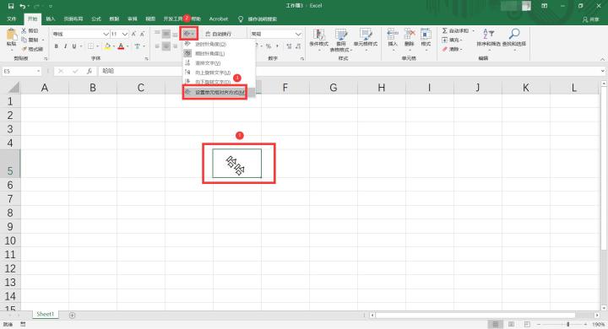The width and height of the screenshot is (608, 329).
Task: Toggle Bold formatting
Action: (x=57, y=46)
